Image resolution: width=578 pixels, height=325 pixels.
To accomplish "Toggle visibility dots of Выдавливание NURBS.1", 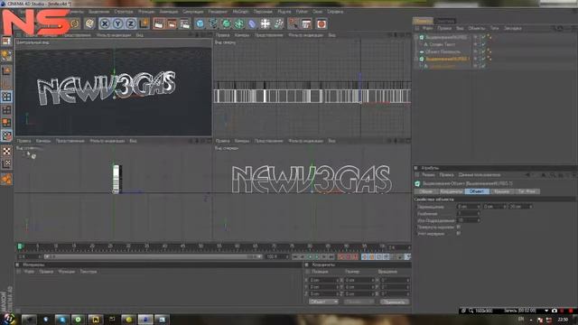I will (476, 59).
